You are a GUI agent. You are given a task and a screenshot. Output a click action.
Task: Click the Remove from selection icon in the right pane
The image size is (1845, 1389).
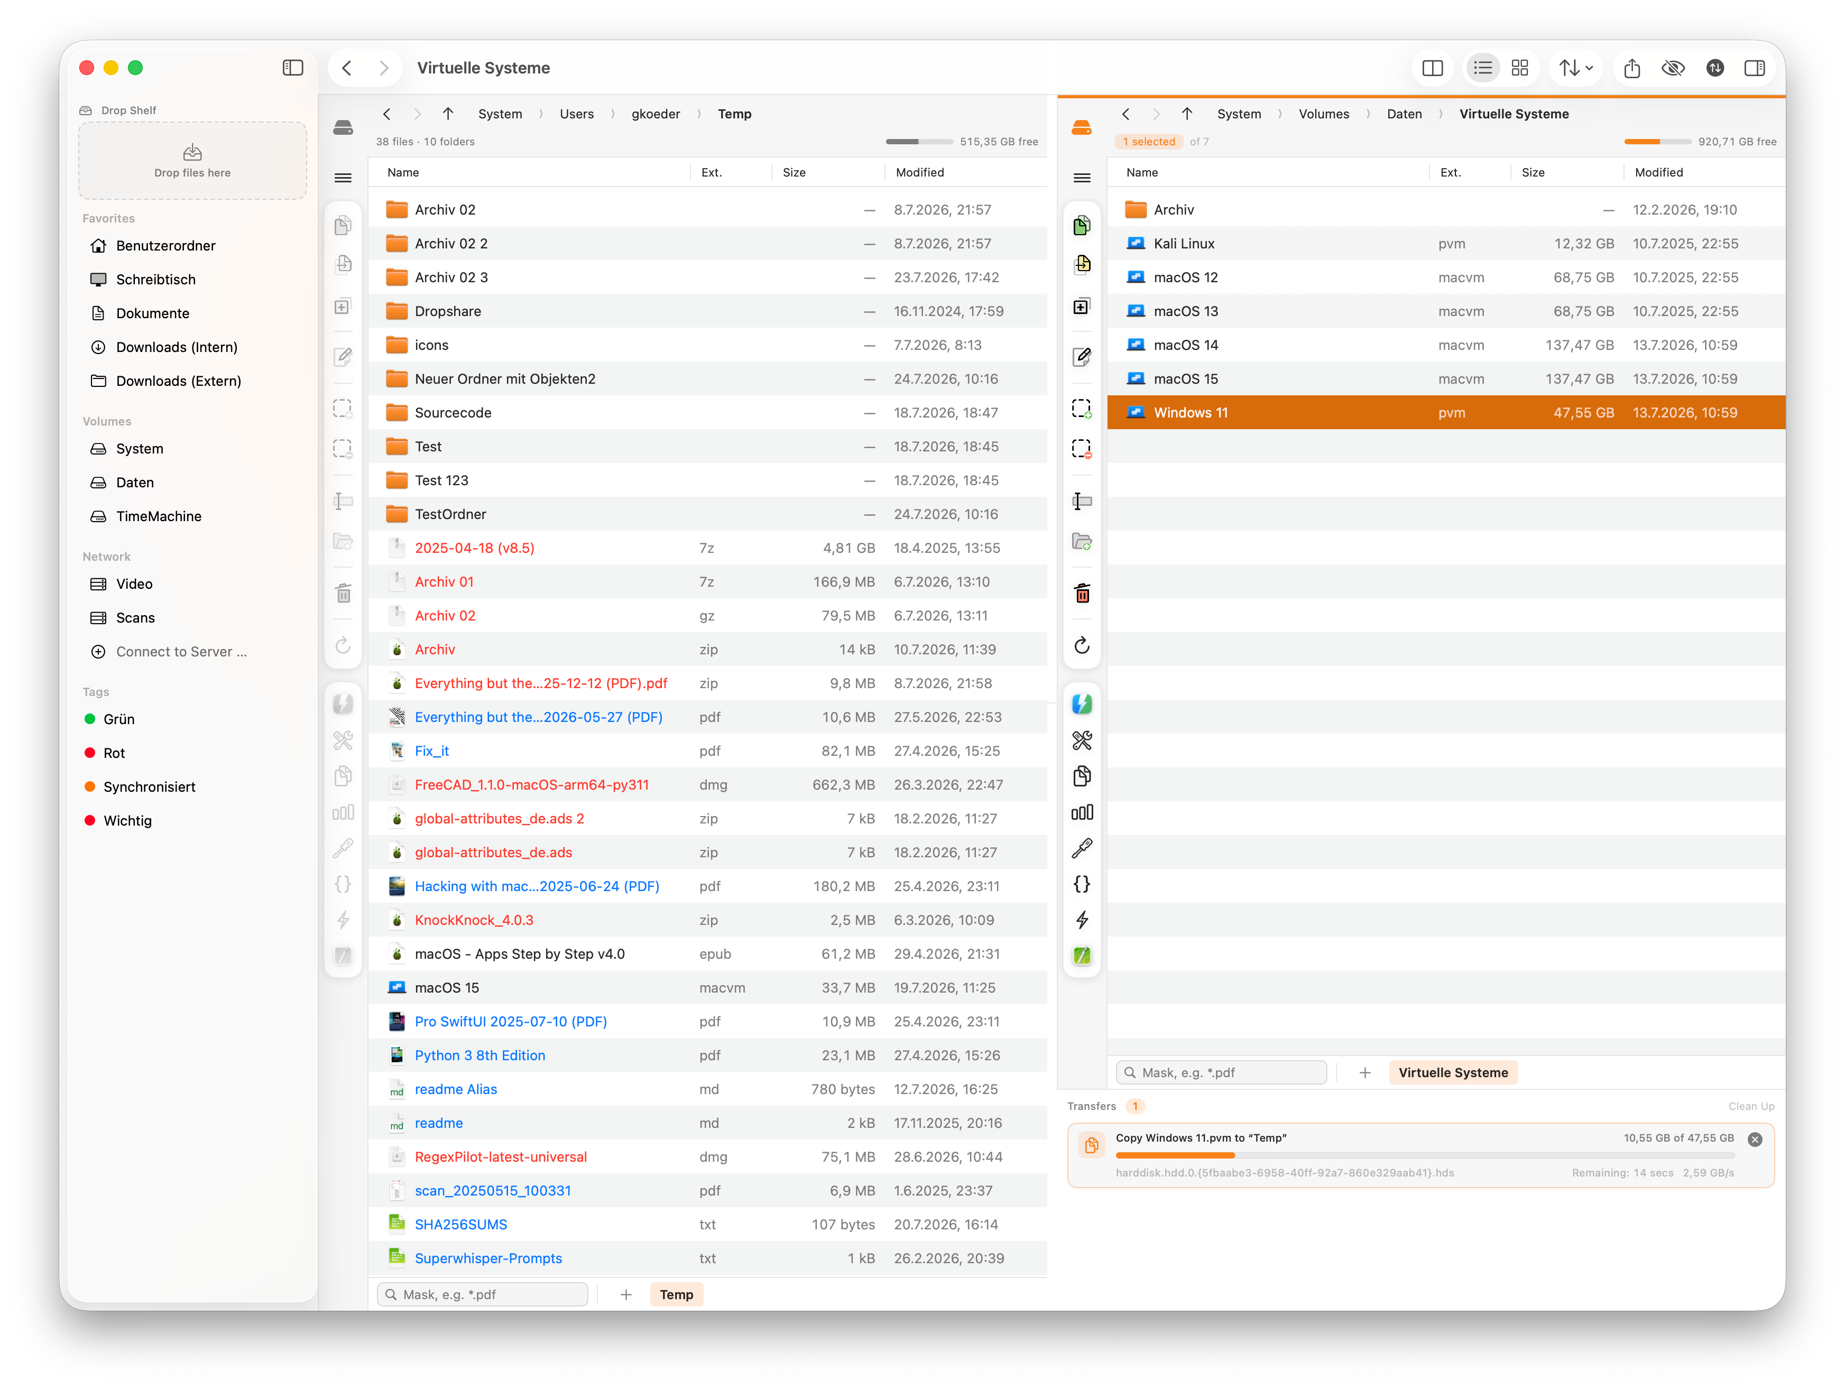(x=1081, y=449)
